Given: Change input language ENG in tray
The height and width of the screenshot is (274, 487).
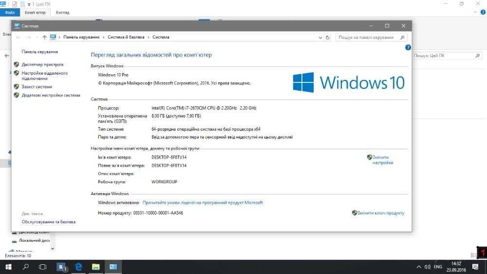Looking at the screenshot, I should (x=438, y=267).
